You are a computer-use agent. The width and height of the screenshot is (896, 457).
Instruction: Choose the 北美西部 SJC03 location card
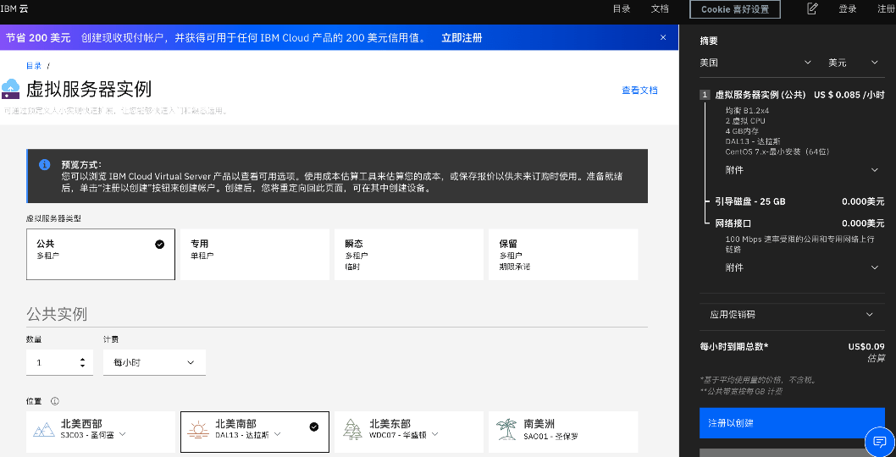pos(101,432)
